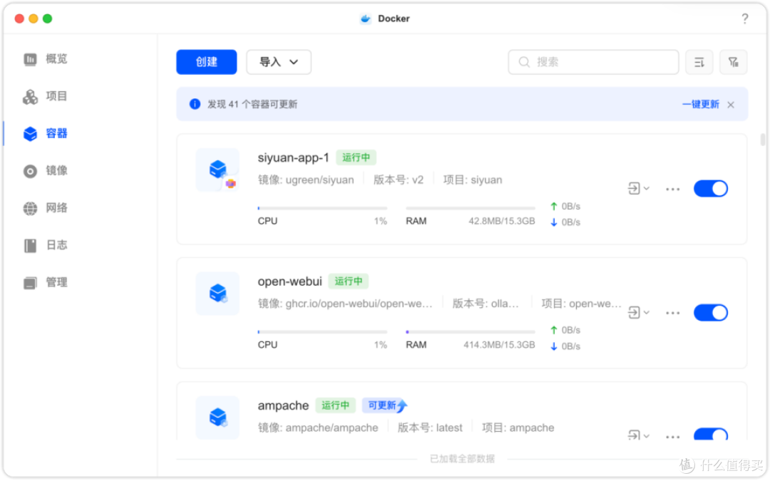Screen dimensions: 770x481
Task: Toggle ampache container switch
Action: coord(711,434)
